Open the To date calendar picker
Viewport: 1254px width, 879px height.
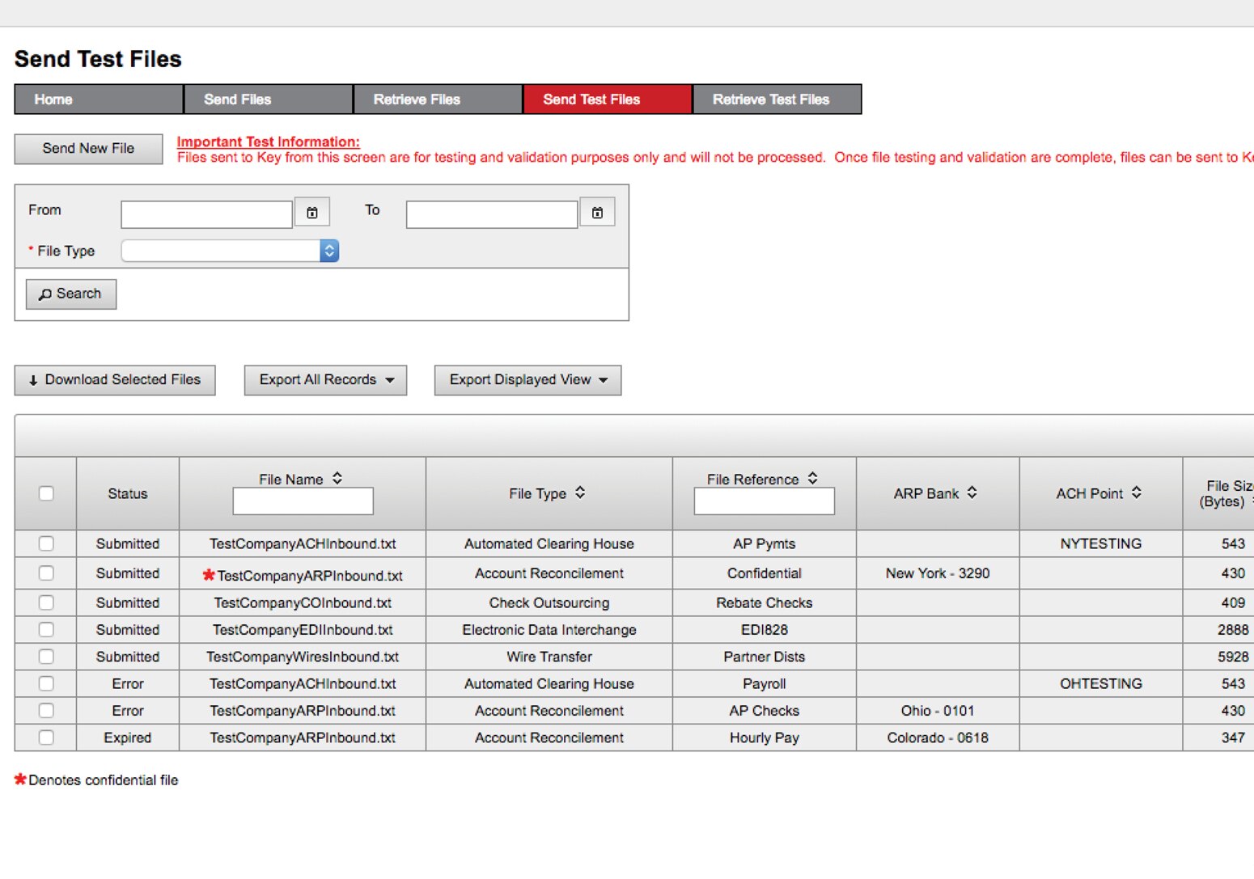click(598, 212)
